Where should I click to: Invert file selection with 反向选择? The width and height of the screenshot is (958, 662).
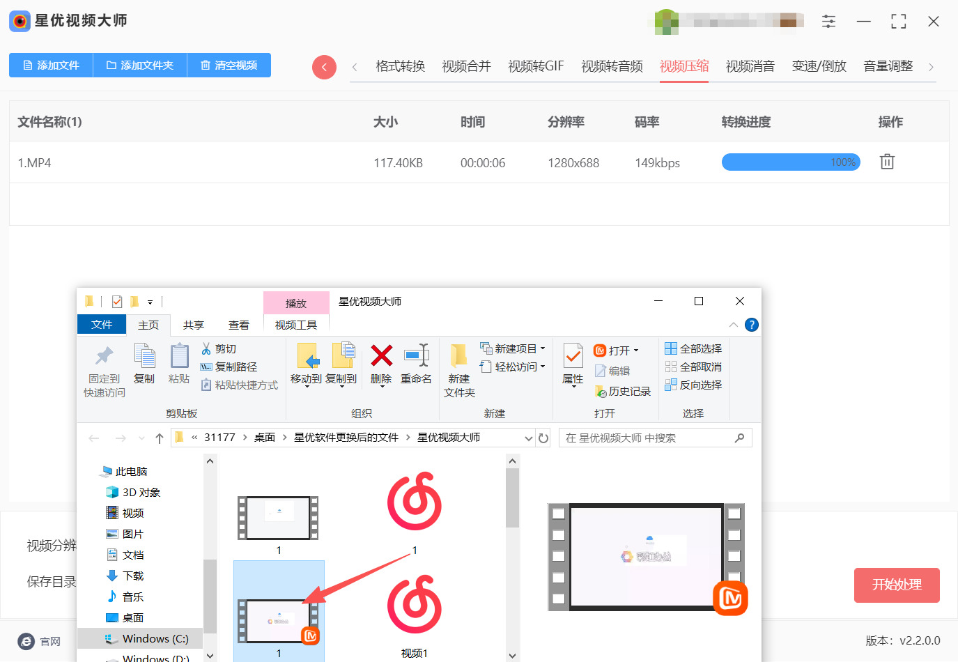(693, 384)
